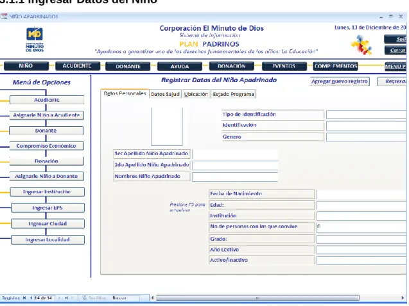409x306 pixels.
Task: Open the NIÑO menu
Action: (26, 66)
